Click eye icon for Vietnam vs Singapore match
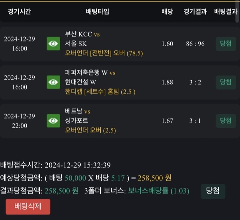240x220 pixels. click(53, 120)
